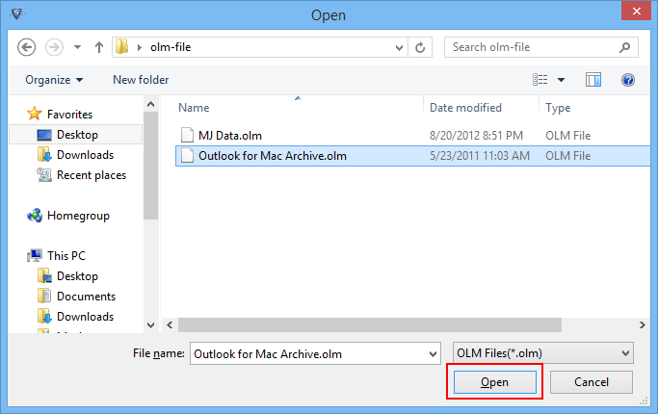
Task: Select Downloads under Favorites
Action: pos(85,155)
